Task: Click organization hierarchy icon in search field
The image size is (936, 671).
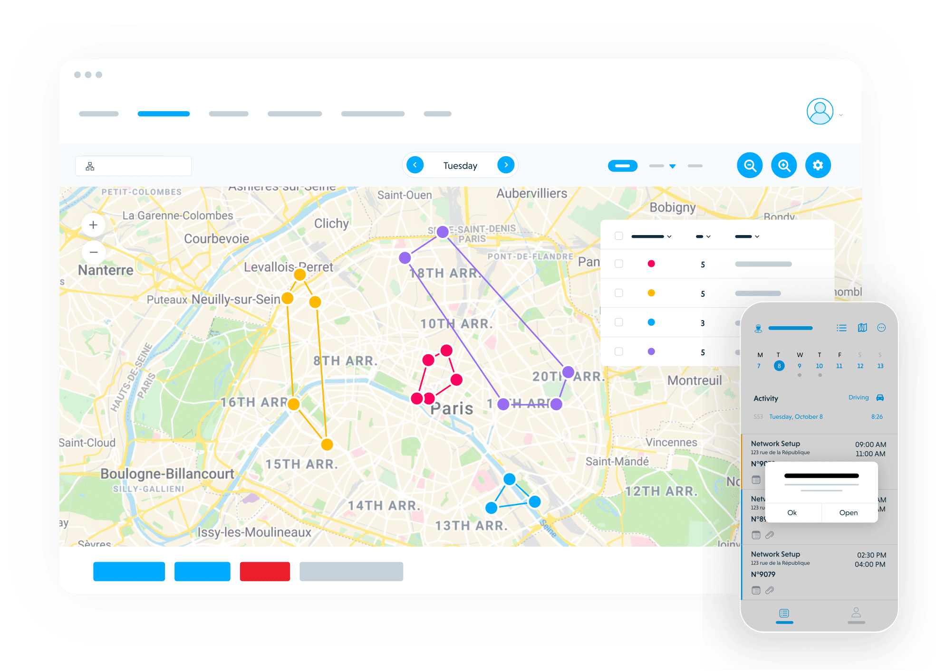Action: click(x=90, y=166)
